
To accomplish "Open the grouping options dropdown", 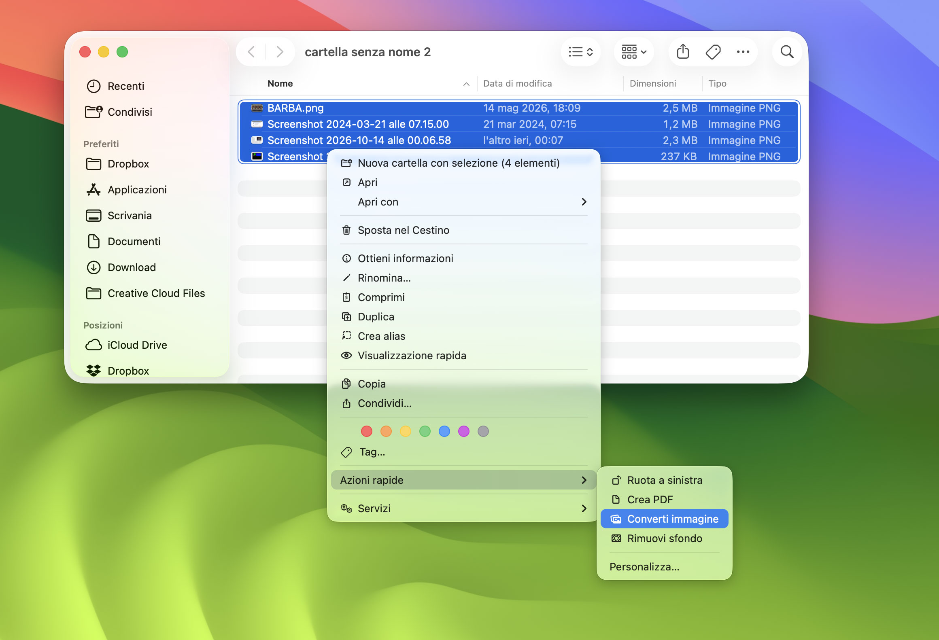I will pyautogui.click(x=634, y=52).
